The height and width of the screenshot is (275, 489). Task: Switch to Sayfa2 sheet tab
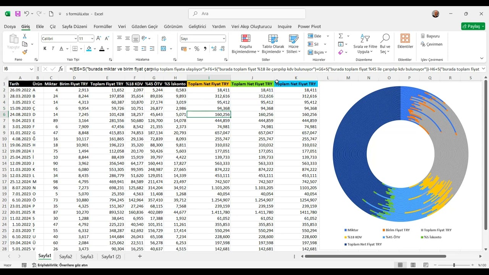[x=66, y=257]
